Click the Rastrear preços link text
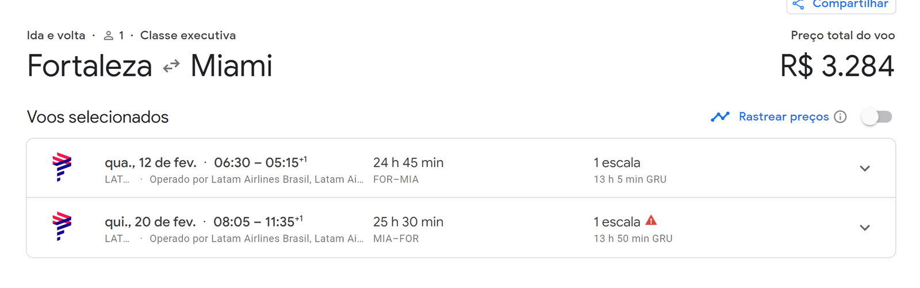 pyautogui.click(x=783, y=117)
